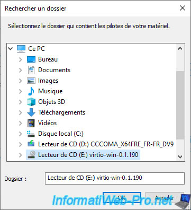Expand the virtio-win-0.1.190 CD drive
Image resolution: width=191 pixels, height=210 pixels.
pos(21,155)
